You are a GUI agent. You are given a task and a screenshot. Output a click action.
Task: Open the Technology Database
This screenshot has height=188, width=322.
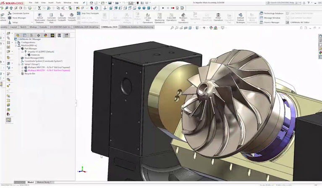[272, 13]
